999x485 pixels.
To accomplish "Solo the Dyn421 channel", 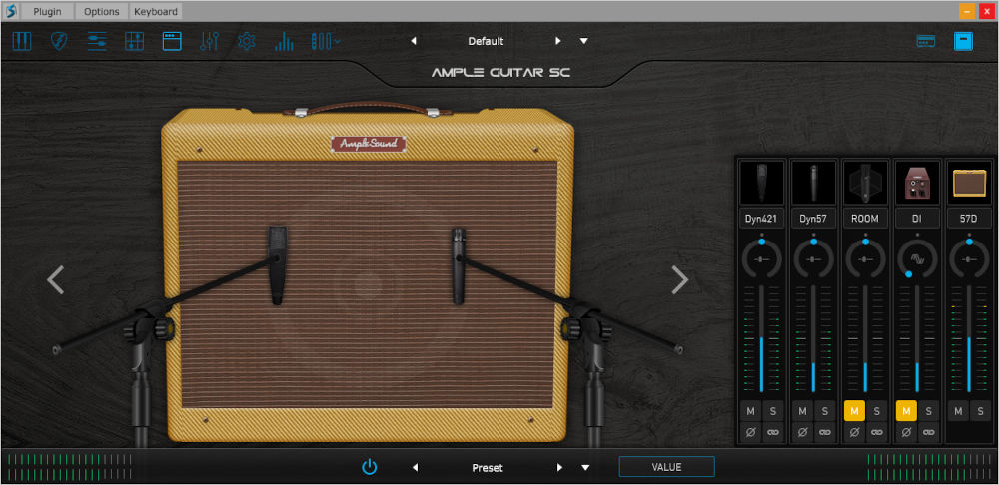I will point(773,411).
